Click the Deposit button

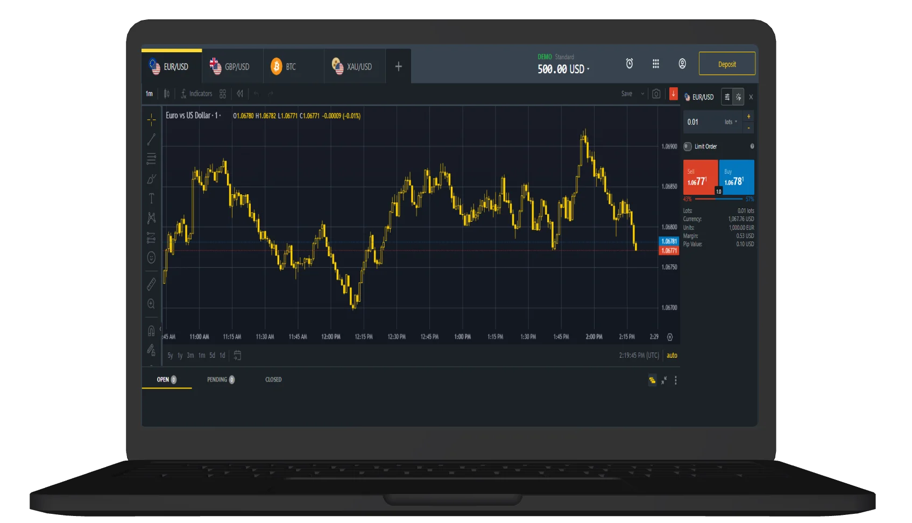(727, 63)
